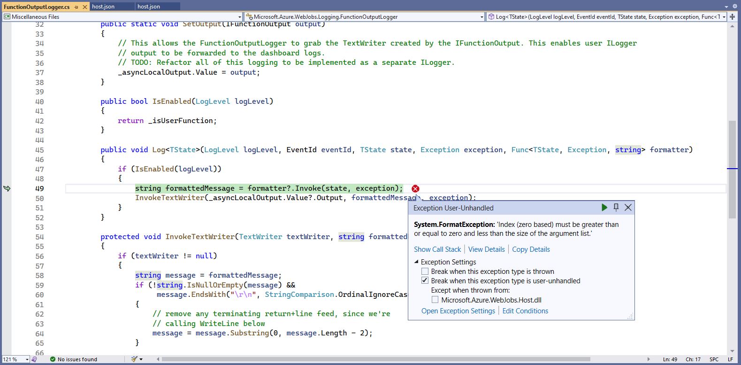
Task: Open the document tab settings gear
Action: 735,7
